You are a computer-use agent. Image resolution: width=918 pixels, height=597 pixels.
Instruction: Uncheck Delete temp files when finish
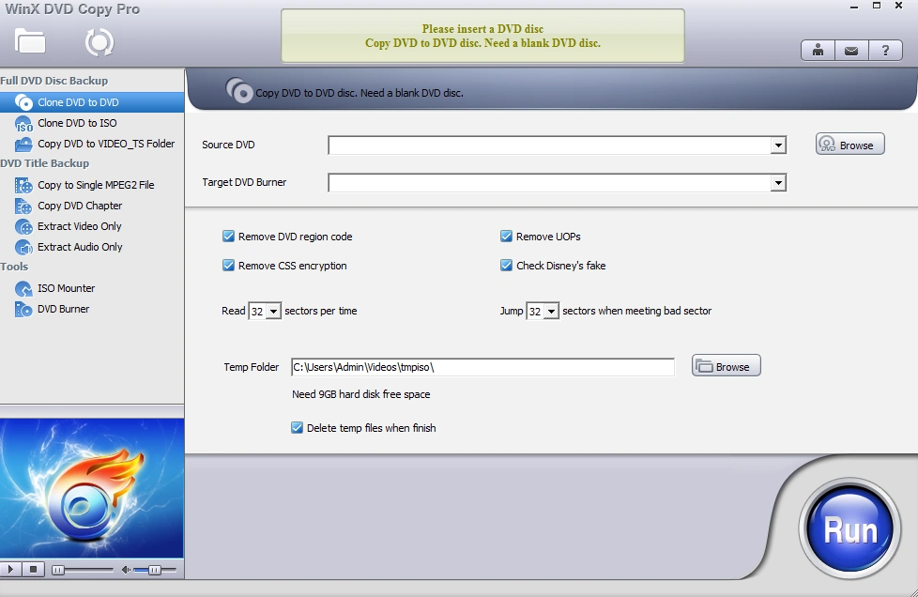click(x=297, y=428)
